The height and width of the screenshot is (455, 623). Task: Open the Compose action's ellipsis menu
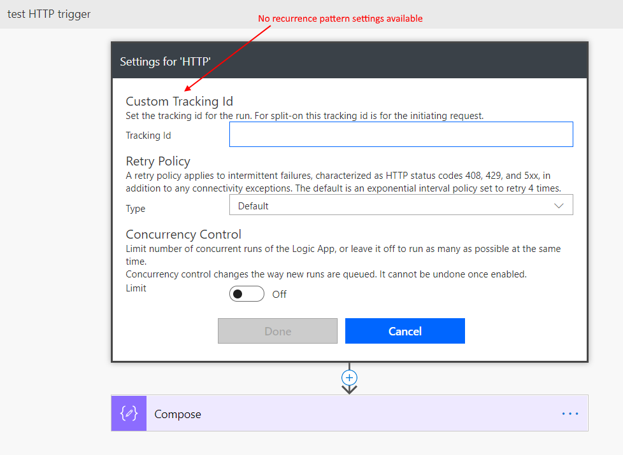coord(569,414)
